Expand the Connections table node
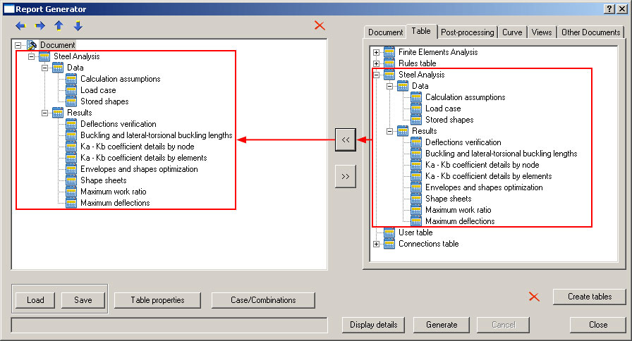Image resolution: width=632 pixels, height=341 pixels. [377, 244]
